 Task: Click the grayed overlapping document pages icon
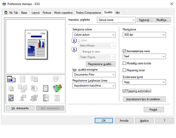tap(34, 79)
